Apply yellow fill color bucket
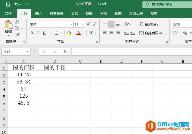This screenshot has height=134, width=192. point(69,33)
